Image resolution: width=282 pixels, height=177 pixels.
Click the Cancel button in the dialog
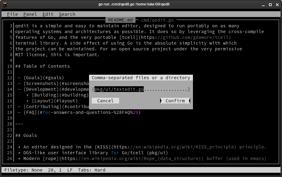pyautogui.click(x=105, y=100)
